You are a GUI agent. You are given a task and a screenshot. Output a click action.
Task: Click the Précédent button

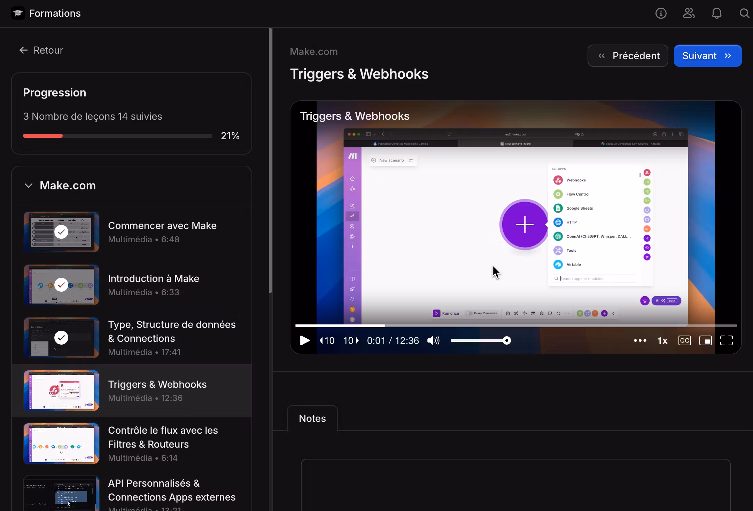coord(628,56)
